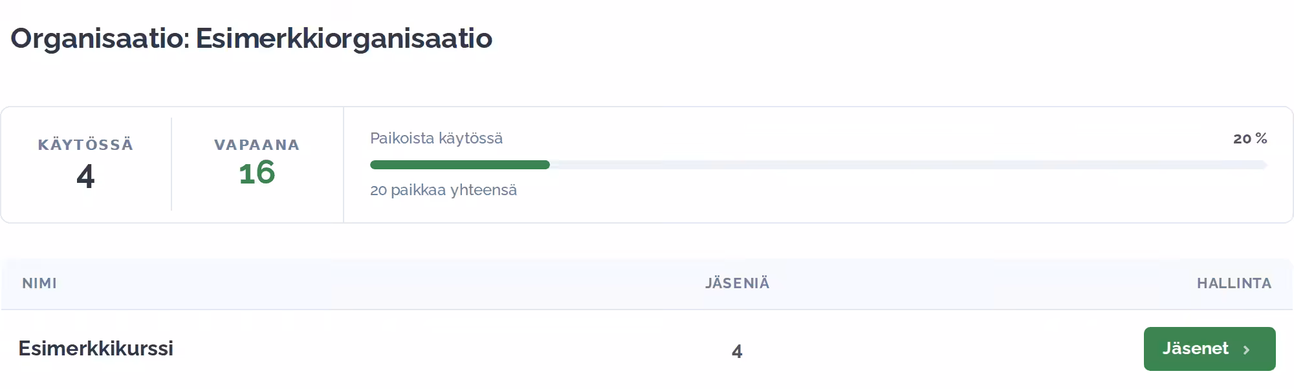Image resolution: width=1294 pixels, height=389 pixels.
Task: Click the NIMI column header
Action: click(39, 283)
